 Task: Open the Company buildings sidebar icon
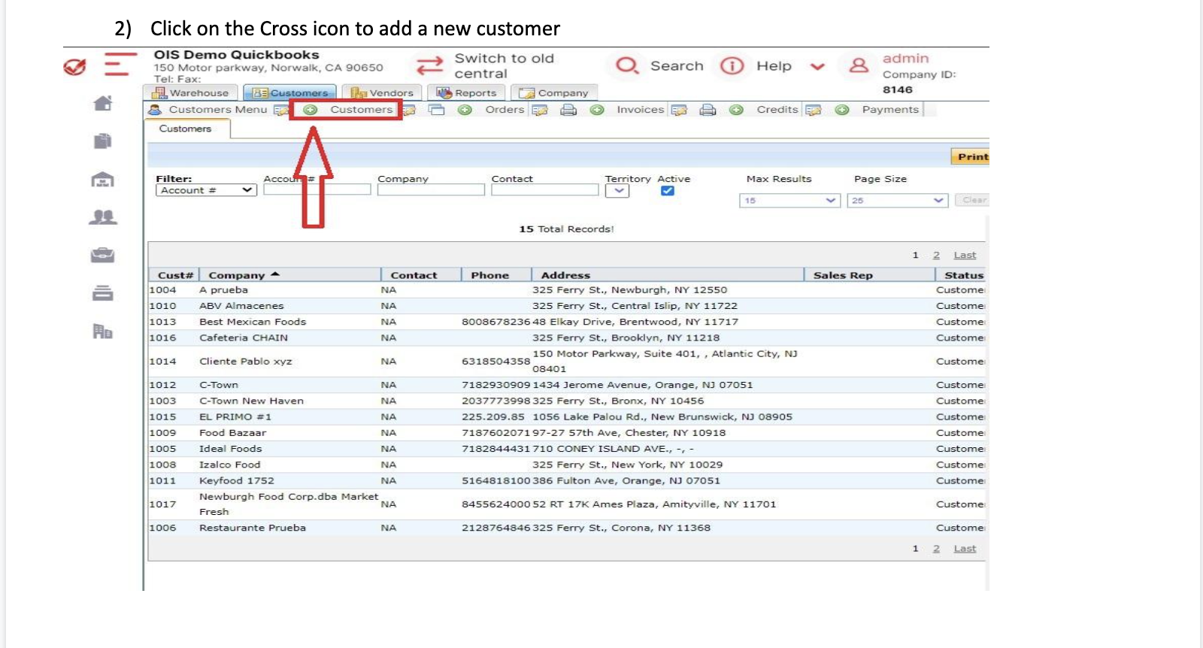coord(102,331)
